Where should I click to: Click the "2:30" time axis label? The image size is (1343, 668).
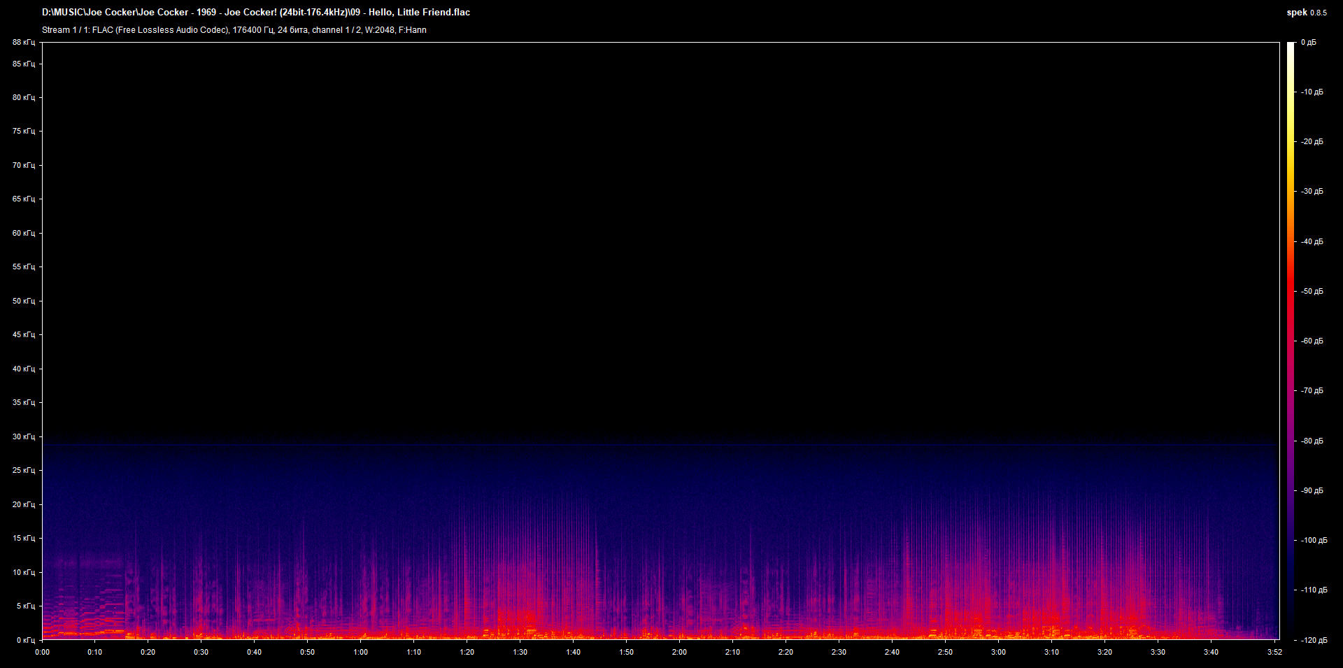pyautogui.click(x=839, y=652)
